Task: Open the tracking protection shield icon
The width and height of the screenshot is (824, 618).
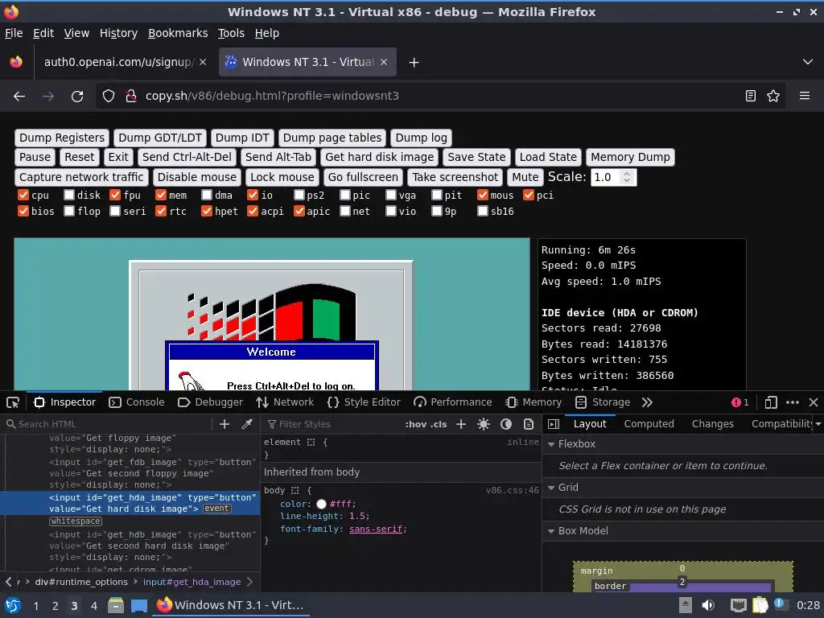Action: [x=109, y=97]
